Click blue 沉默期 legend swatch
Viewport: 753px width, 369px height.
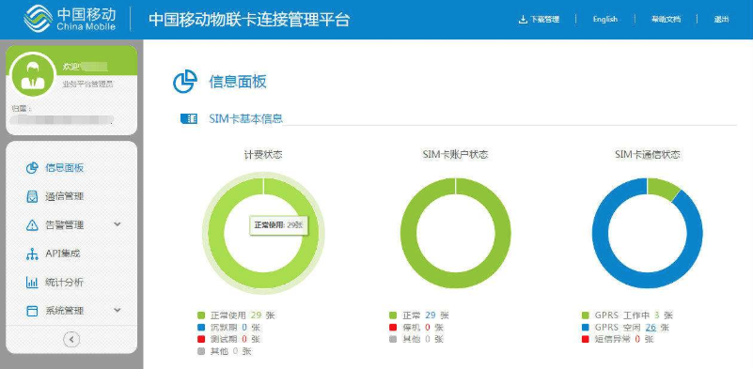click(201, 328)
